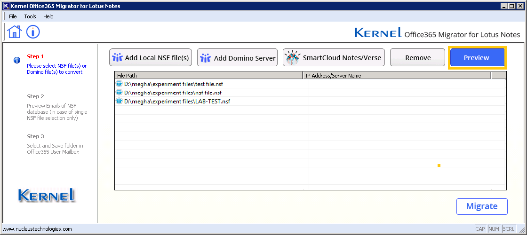Click NSF icon of test file.nsf row
The image size is (527, 235).
pyautogui.click(x=120, y=84)
